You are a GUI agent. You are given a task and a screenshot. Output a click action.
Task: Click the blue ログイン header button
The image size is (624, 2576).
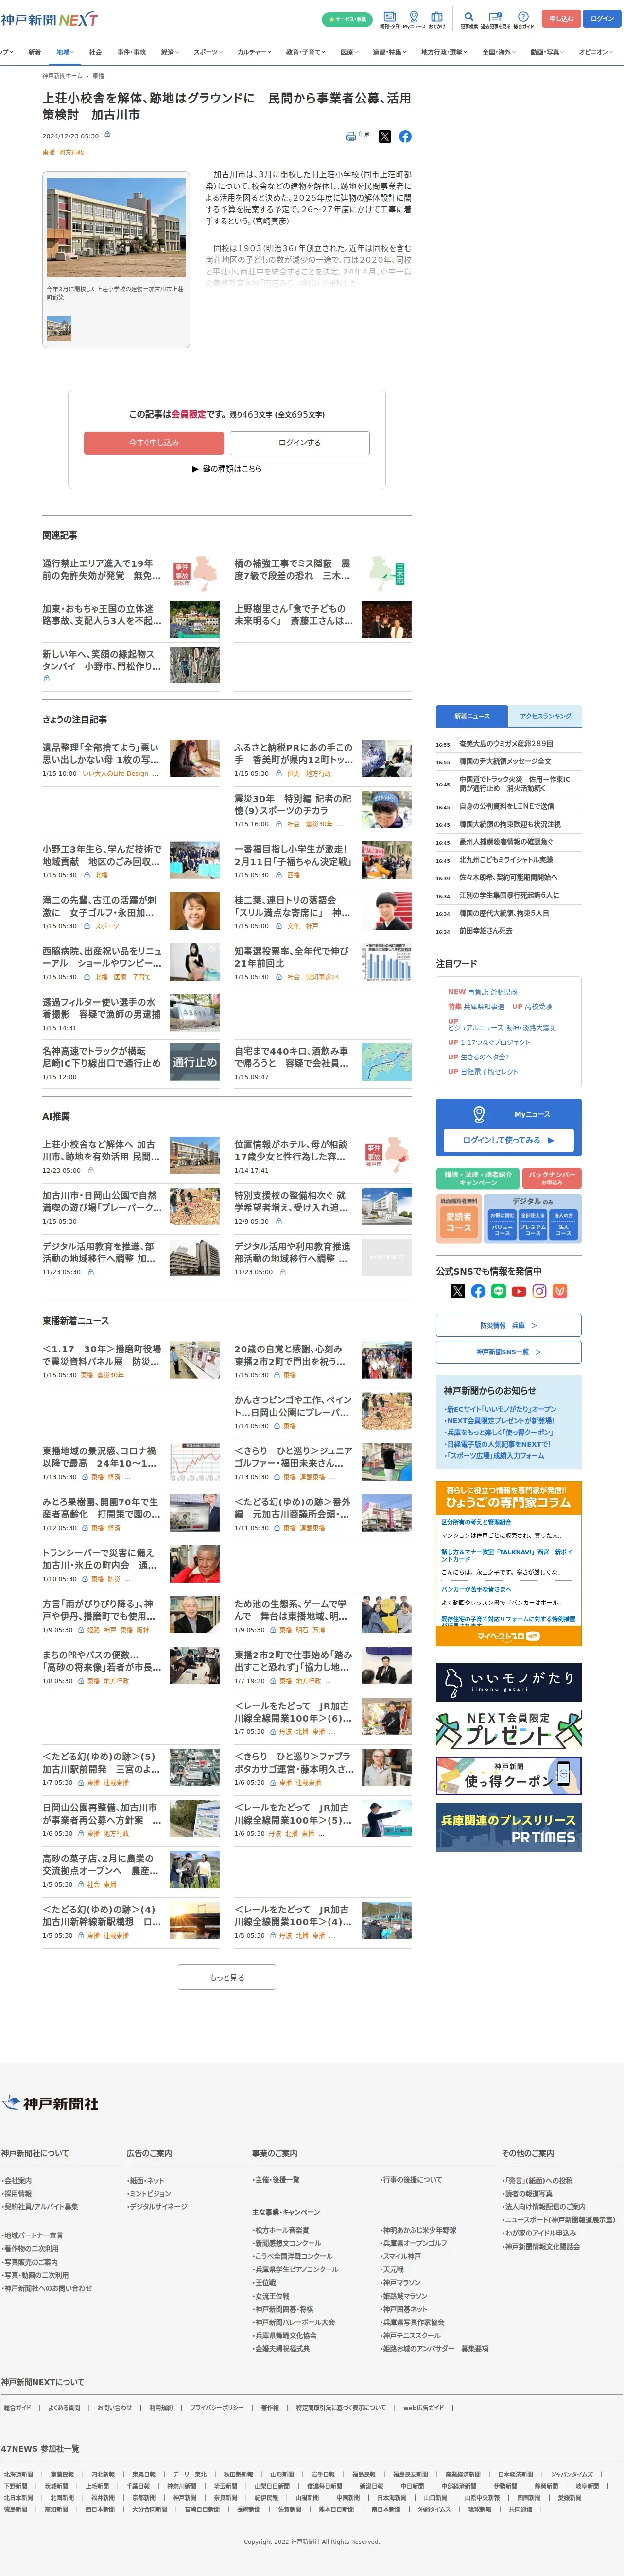tap(602, 18)
